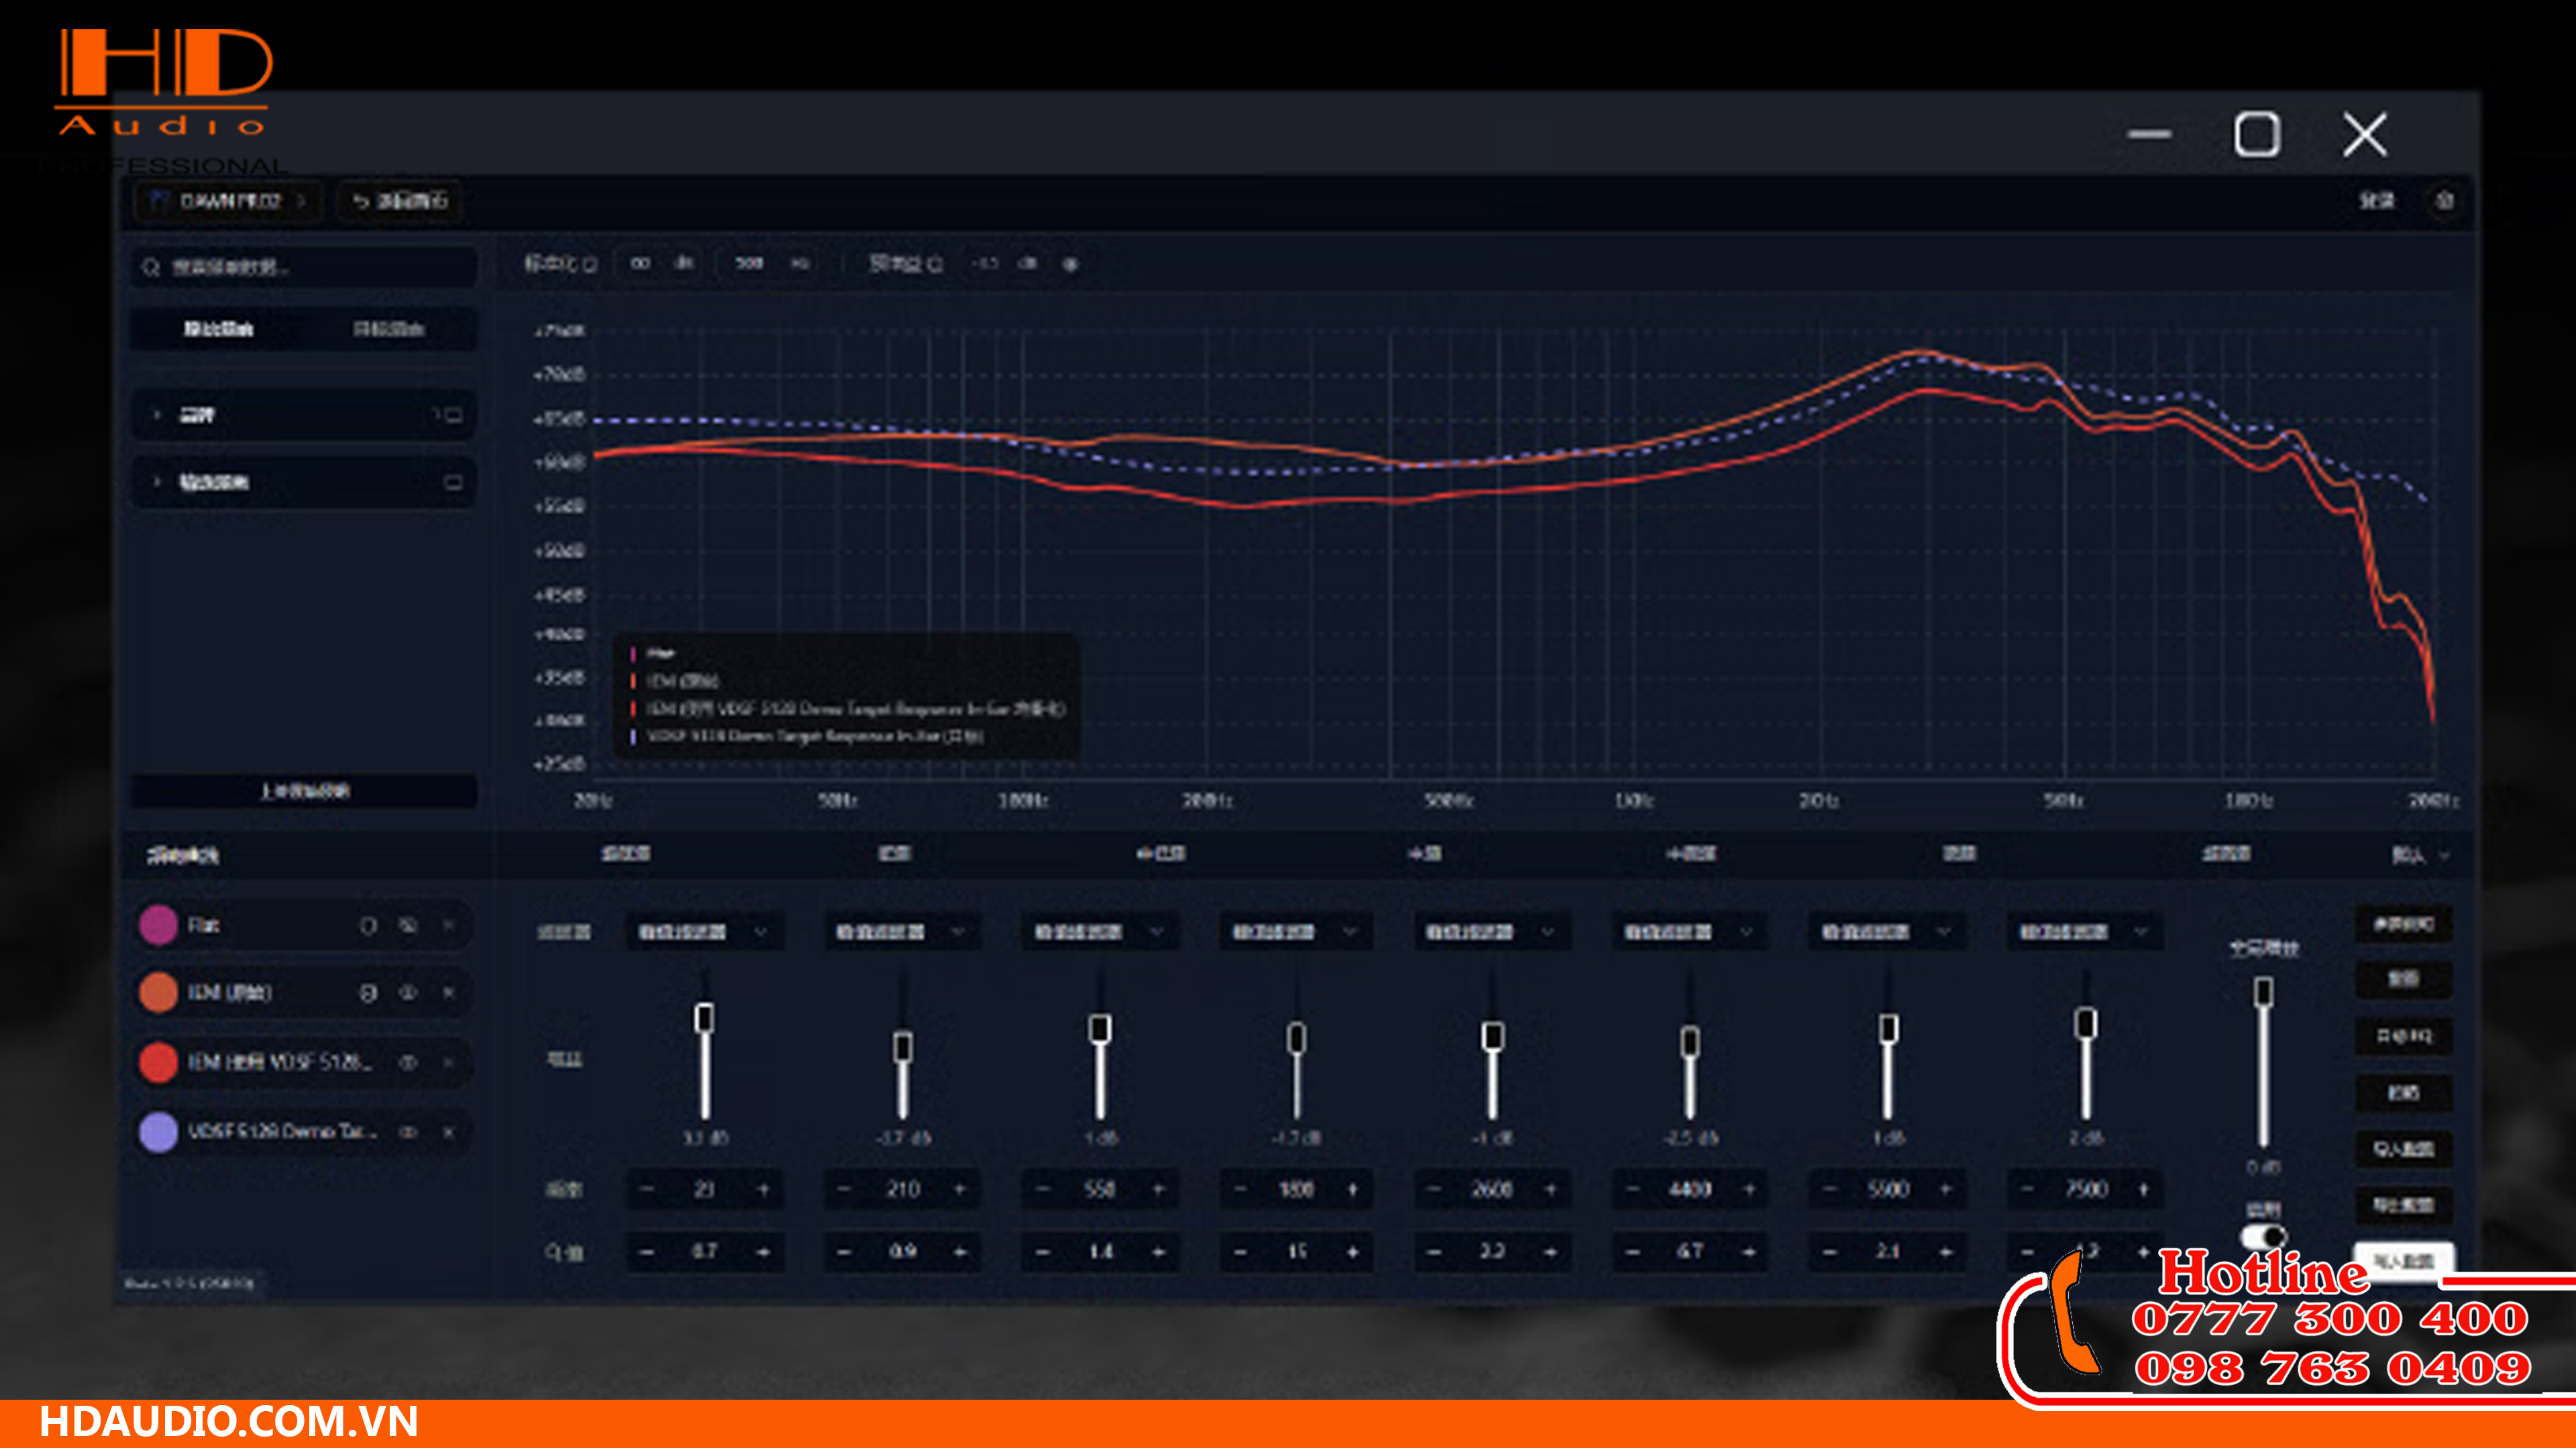The height and width of the screenshot is (1448, 2576).
Task: Toggle the enable switch below the global gain slider
Action: 2263,1236
